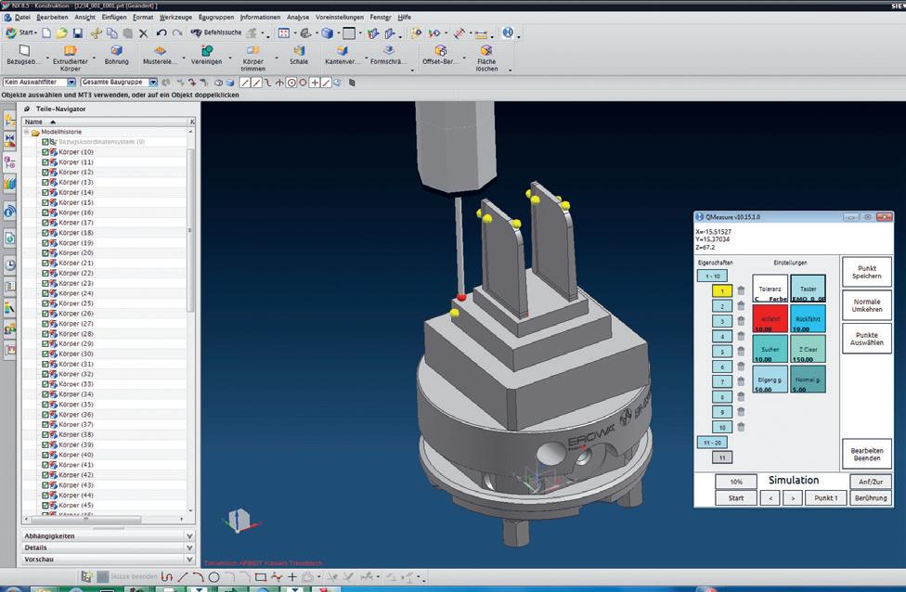This screenshot has height=592, width=906.
Task: Select the Schale (shell) tool
Action: click(299, 51)
